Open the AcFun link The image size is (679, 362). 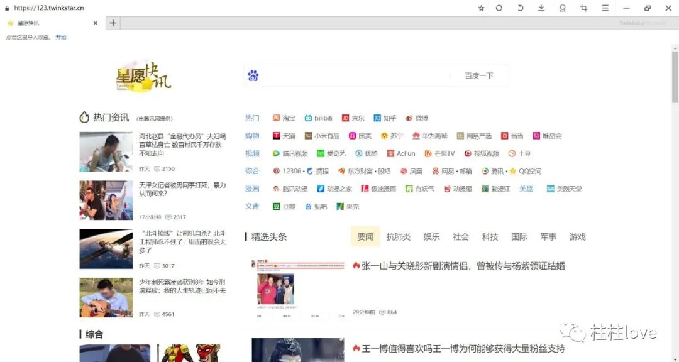[x=401, y=154]
